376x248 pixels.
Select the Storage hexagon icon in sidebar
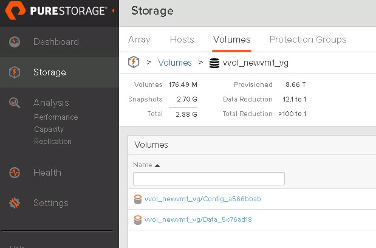pyautogui.click(x=15, y=72)
